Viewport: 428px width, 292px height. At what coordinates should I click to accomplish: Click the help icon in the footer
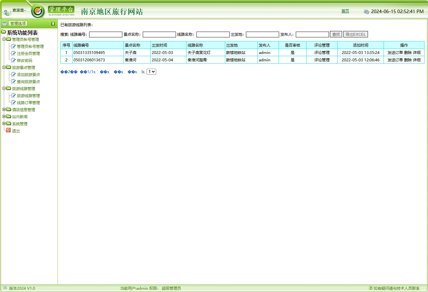371,288
